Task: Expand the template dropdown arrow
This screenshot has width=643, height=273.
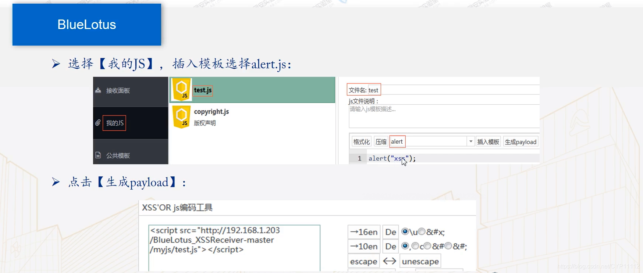Action: (471, 141)
